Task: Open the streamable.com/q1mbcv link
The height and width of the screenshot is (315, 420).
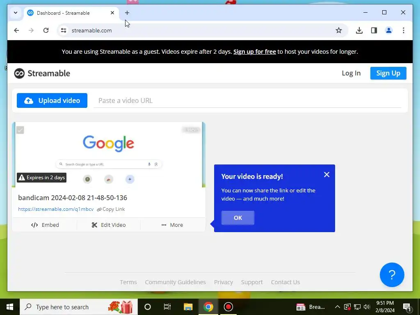Action: [56, 209]
